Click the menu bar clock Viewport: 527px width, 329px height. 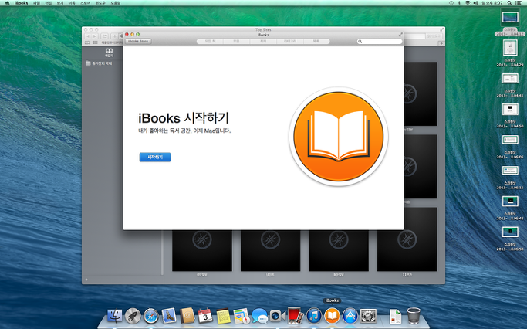[x=492, y=2]
